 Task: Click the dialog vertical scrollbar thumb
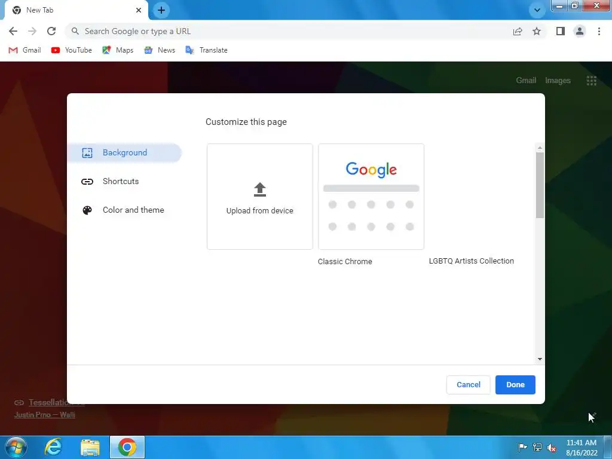click(x=540, y=185)
